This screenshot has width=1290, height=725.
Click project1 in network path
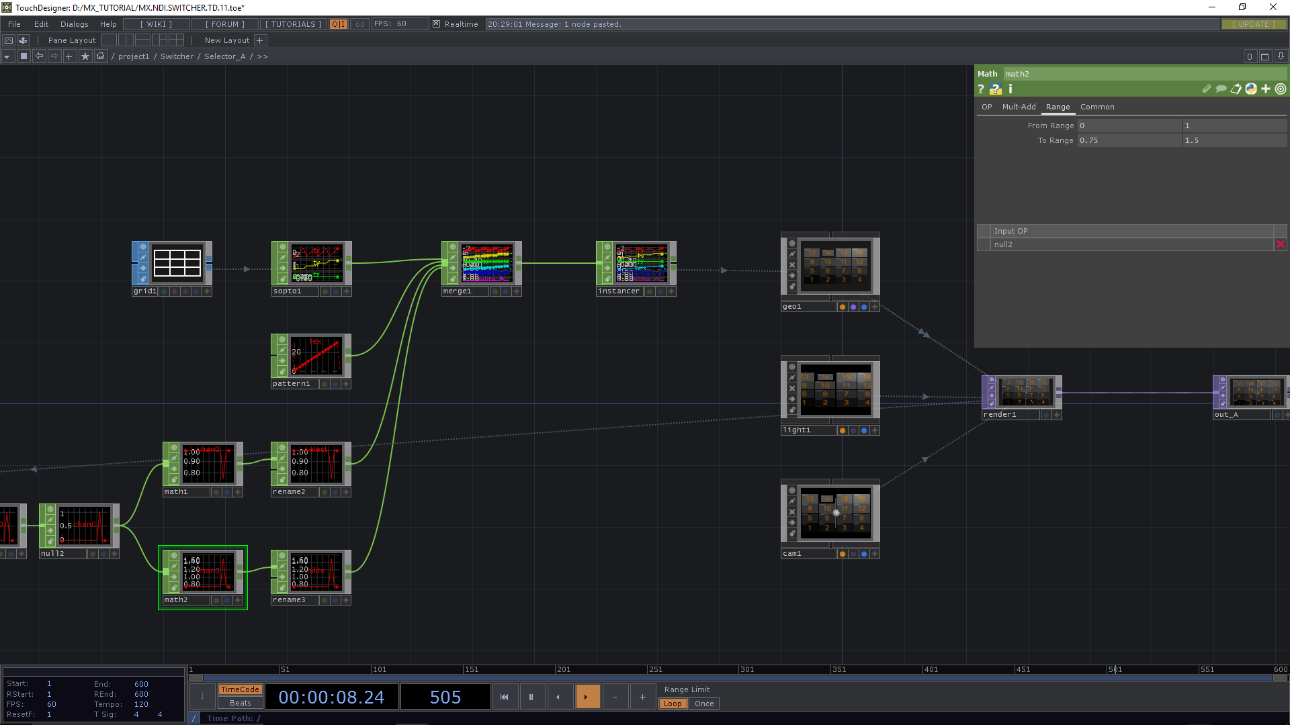[x=134, y=56]
